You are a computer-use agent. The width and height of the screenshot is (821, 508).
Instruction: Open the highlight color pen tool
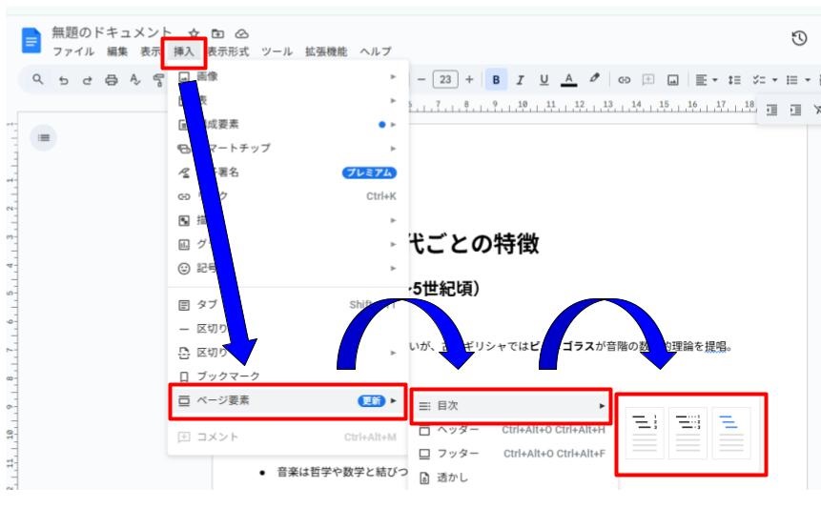[594, 78]
